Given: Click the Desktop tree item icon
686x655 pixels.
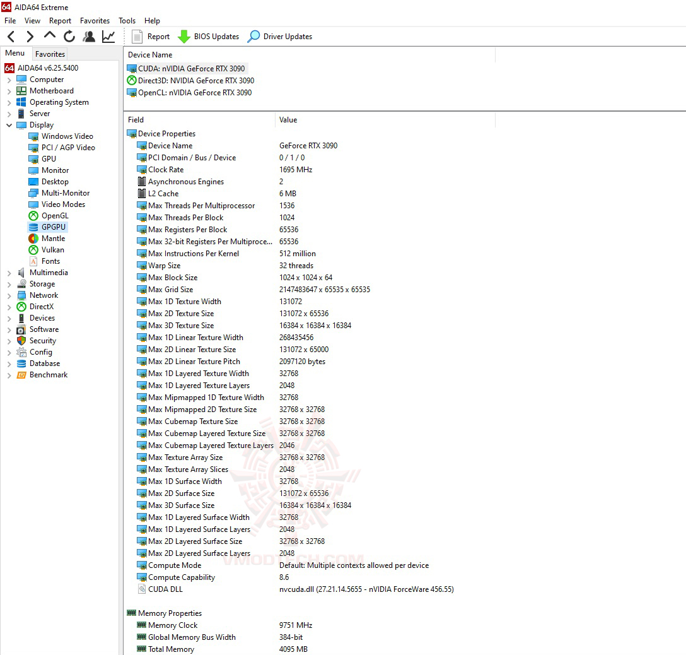Looking at the screenshot, I should 33,182.
